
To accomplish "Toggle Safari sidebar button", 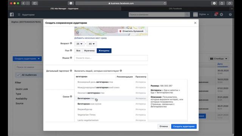I will [35, 3].
